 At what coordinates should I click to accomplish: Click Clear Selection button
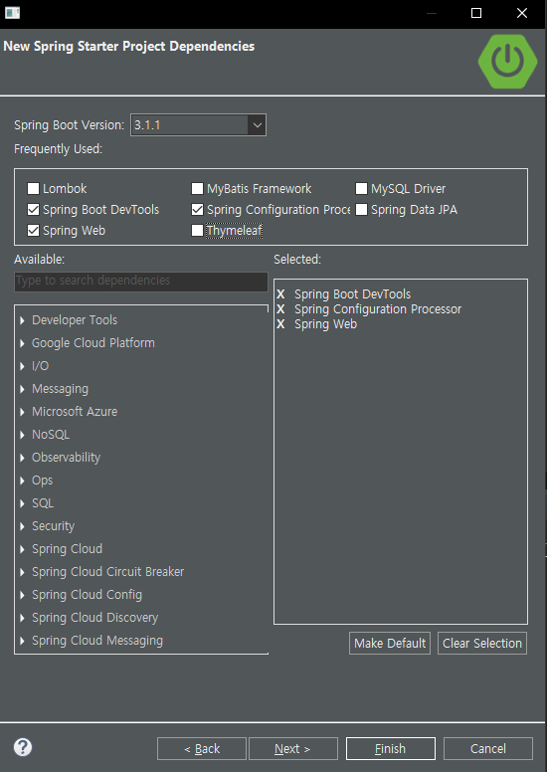coord(482,644)
